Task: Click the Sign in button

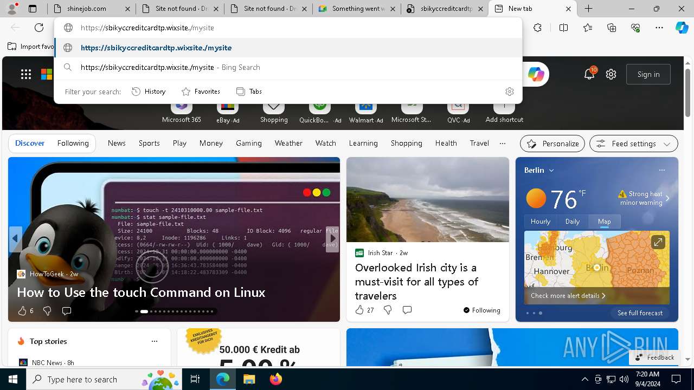Action: pyautogui.click(x=648, y=74)
